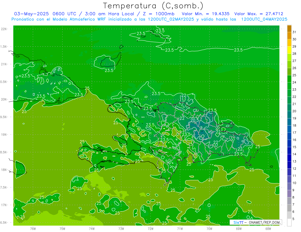
Task: Click the 74W longitude axis label
Action: (x=92, y=228)
